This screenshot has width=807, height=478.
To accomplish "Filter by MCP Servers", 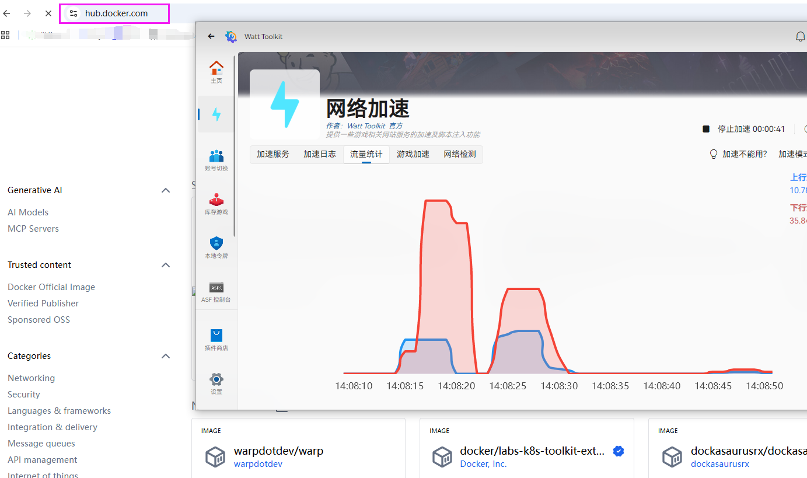I will (x=33, y=229).
